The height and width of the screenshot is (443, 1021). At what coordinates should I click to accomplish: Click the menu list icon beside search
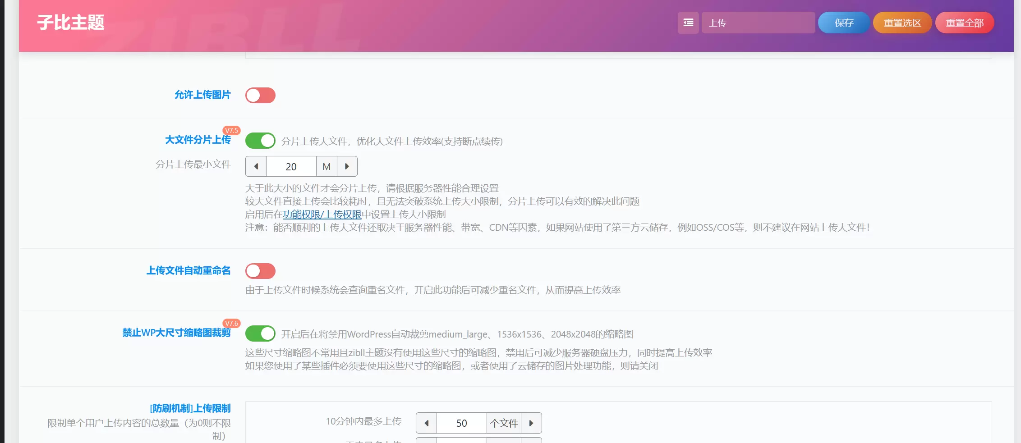click(688, 23)
